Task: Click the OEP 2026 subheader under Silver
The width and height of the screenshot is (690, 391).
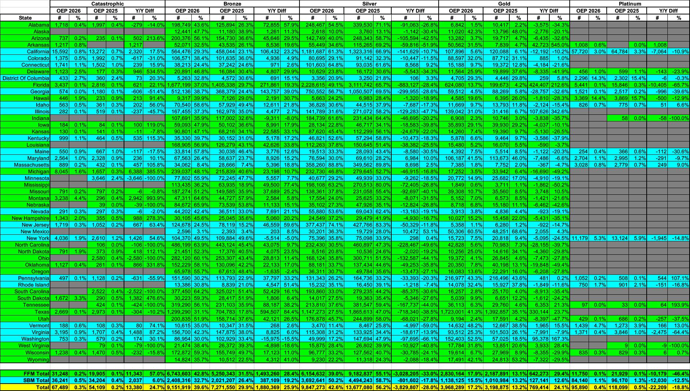Action: [x=322, y=11]
